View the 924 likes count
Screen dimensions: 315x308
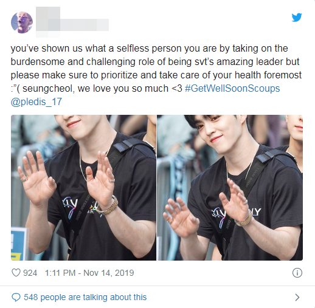coord(30,273)
